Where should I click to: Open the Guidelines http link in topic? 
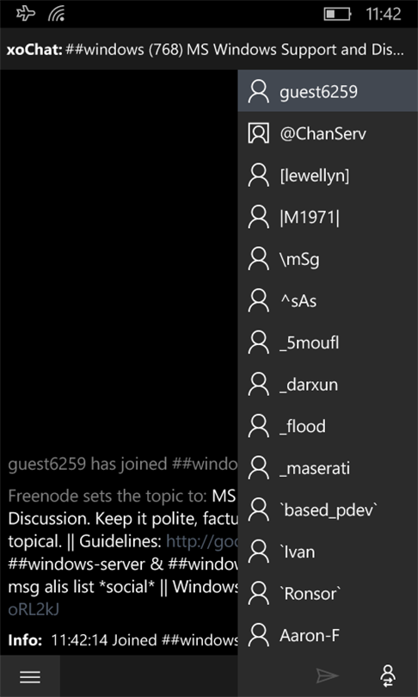202,541
